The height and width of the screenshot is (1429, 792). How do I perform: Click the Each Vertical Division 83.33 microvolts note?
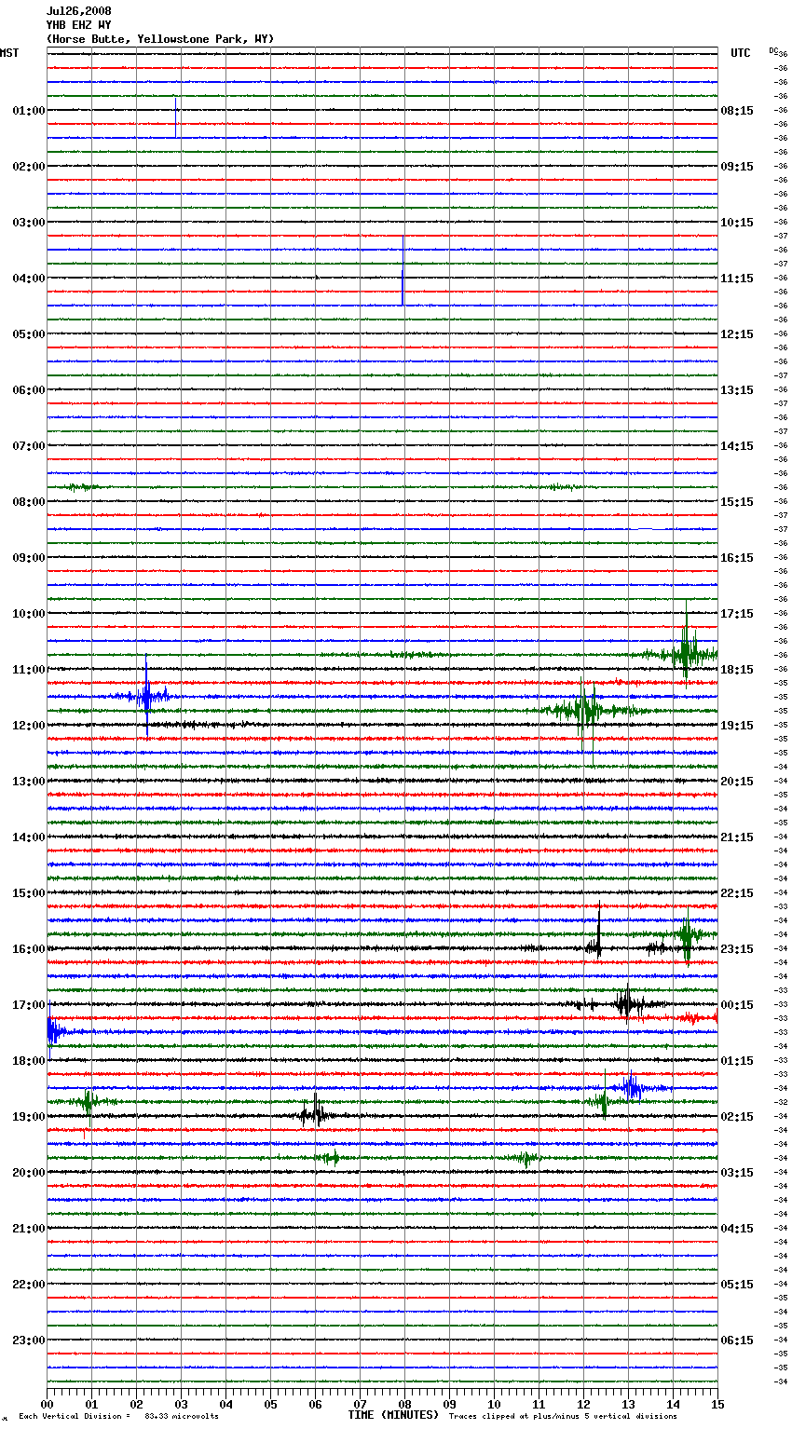[x=118, y=1417]
